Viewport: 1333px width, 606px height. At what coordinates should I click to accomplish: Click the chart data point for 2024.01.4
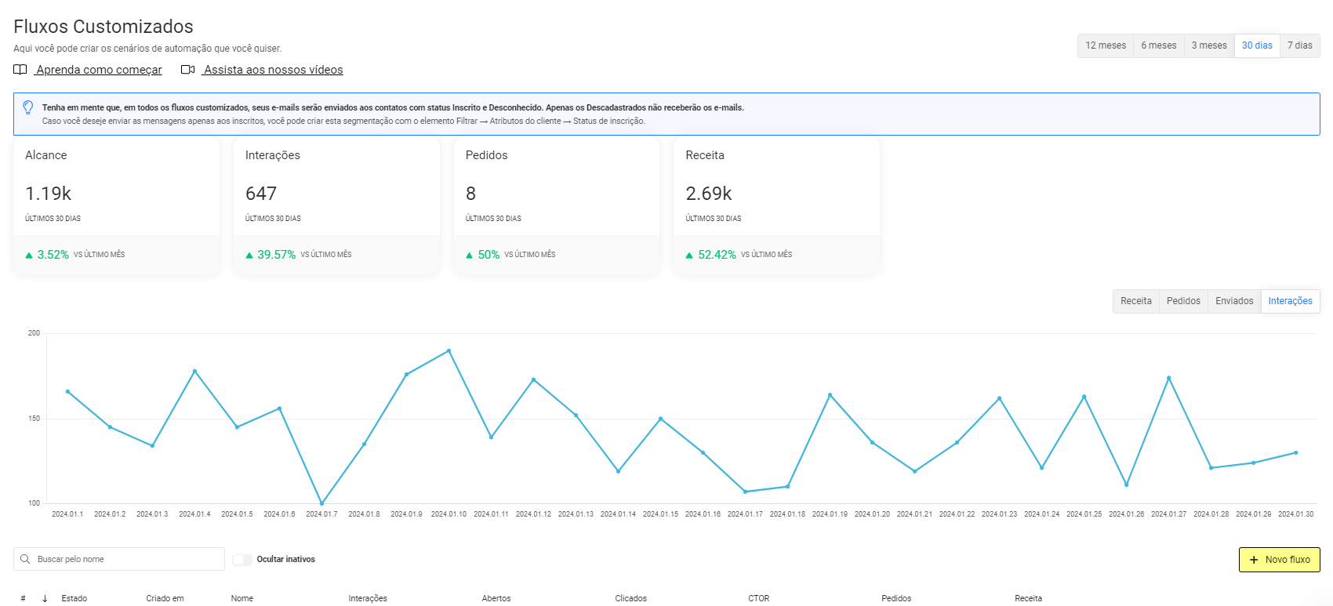click(x=194, y=371)
